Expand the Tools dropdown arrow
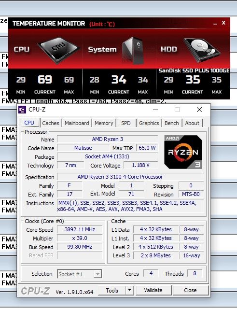This screenshot has height=309, width=237. coord(130,290)
